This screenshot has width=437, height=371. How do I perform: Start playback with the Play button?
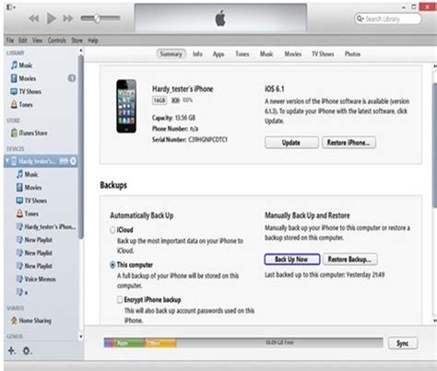coord(51,18)
